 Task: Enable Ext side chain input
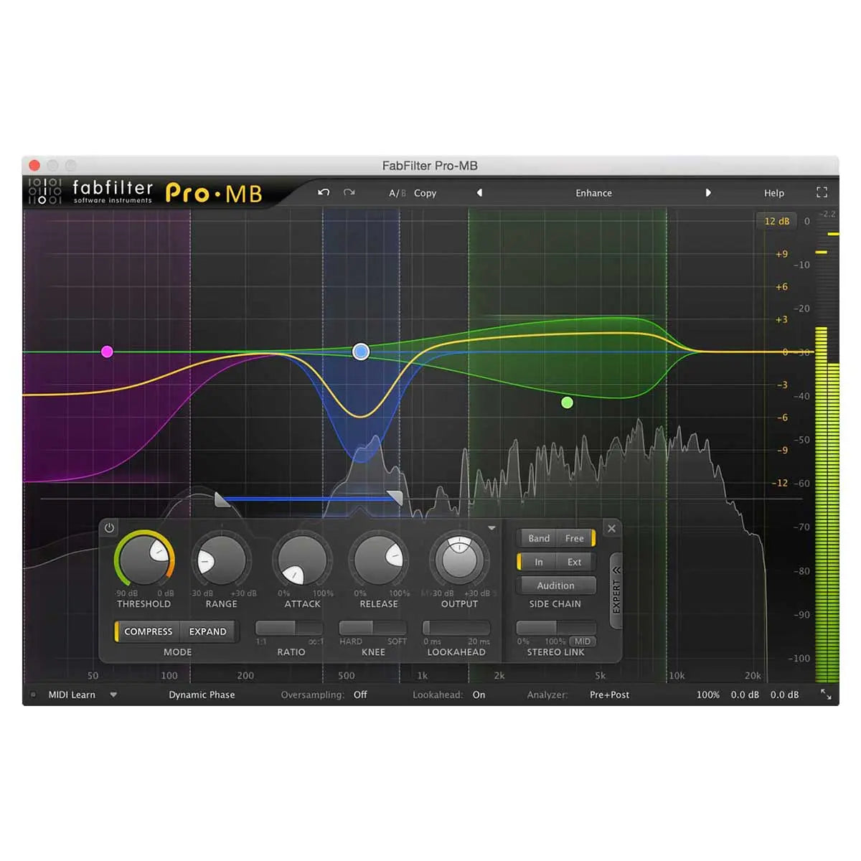[574, 562]
